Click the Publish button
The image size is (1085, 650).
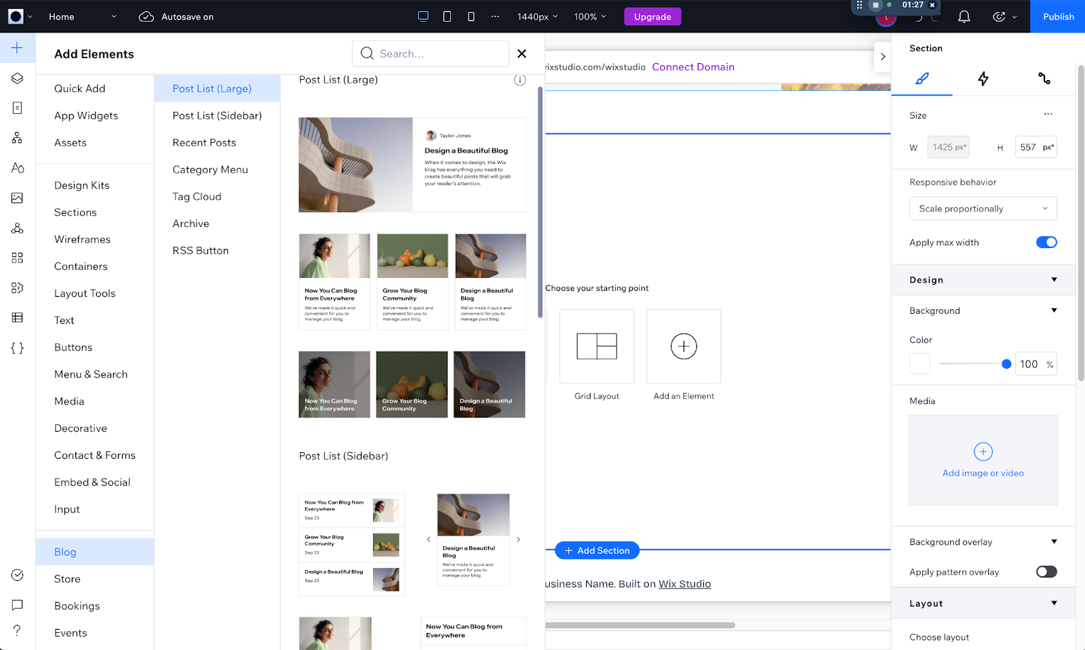click(1058, 16)
